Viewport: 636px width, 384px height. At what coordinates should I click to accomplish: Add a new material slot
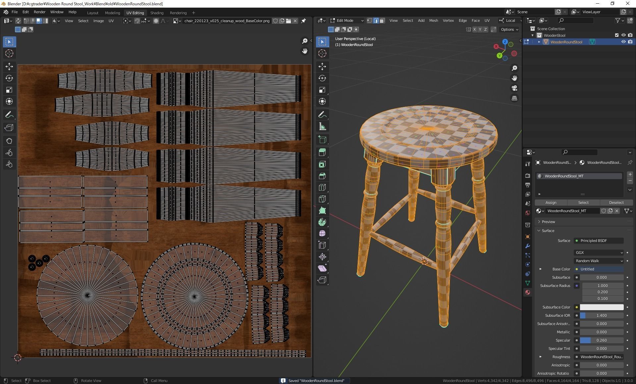(630, 174)
